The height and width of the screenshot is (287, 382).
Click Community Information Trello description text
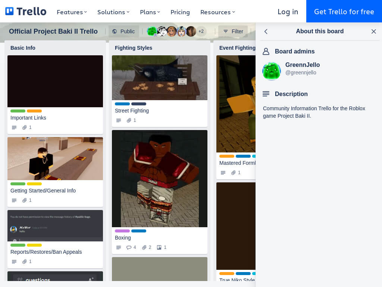point(314,112)
